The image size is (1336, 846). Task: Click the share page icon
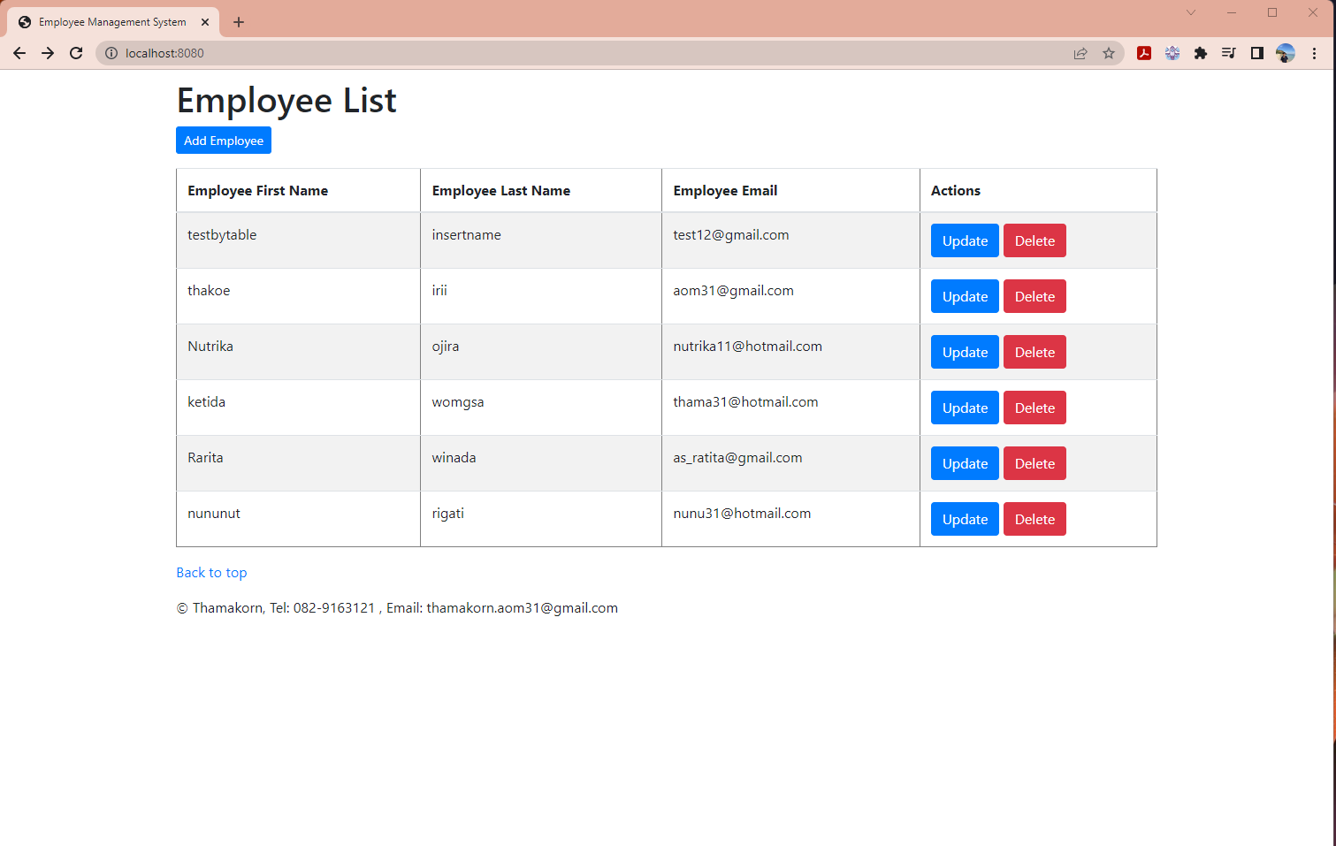pyautogui.click(x=1080, y=53)
